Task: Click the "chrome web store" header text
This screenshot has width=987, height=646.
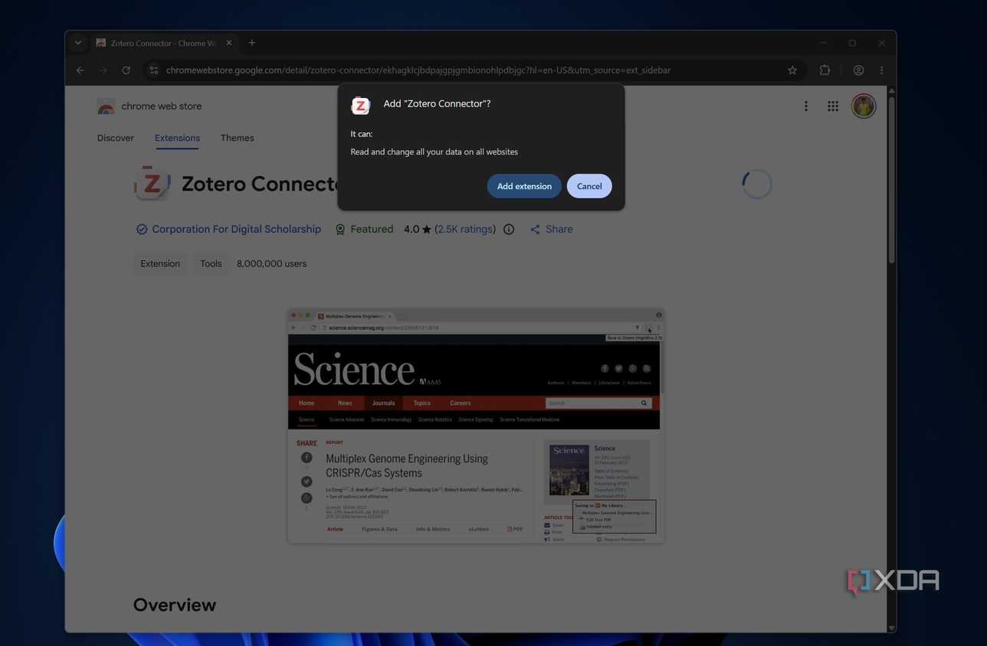Action: coord(162,106)
